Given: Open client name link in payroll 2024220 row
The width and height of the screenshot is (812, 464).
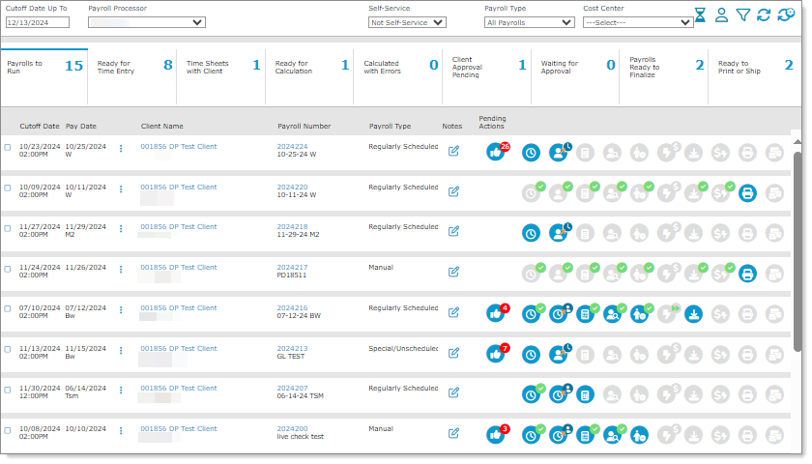Looking at the screenshot, I should click(179, 187).
